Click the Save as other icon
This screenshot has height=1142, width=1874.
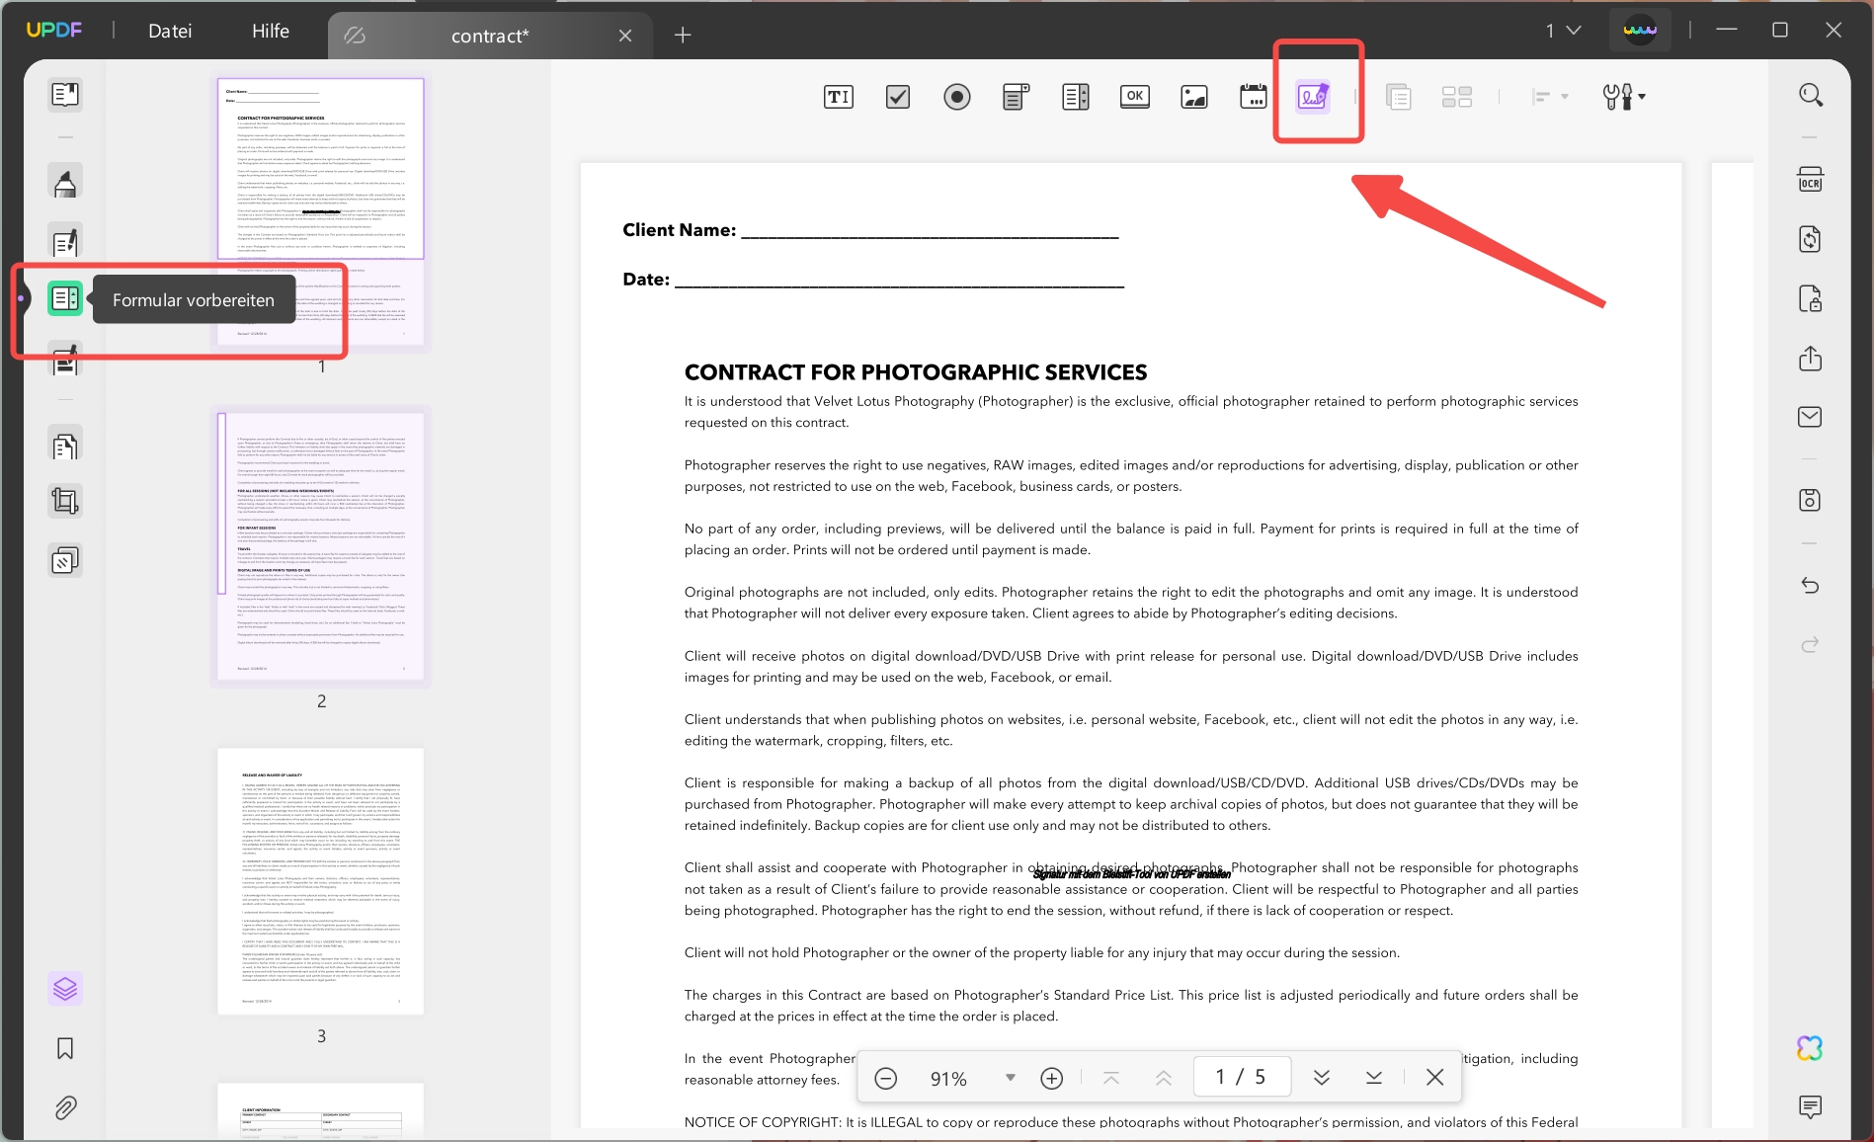point(1810,500)
